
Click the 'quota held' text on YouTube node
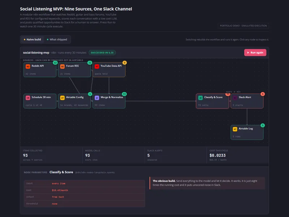tap(101, 74)
